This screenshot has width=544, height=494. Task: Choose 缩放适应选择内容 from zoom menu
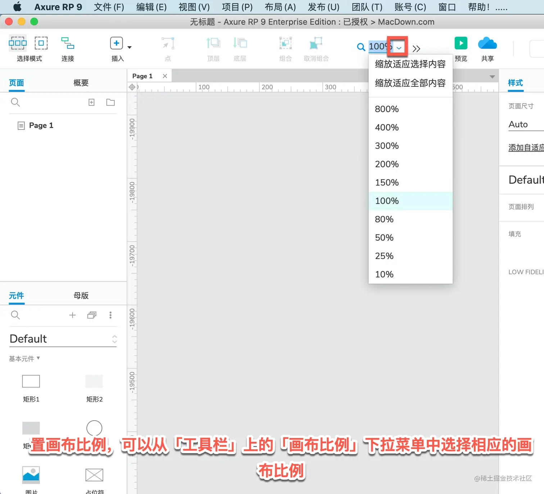click(x=411, y=64)
